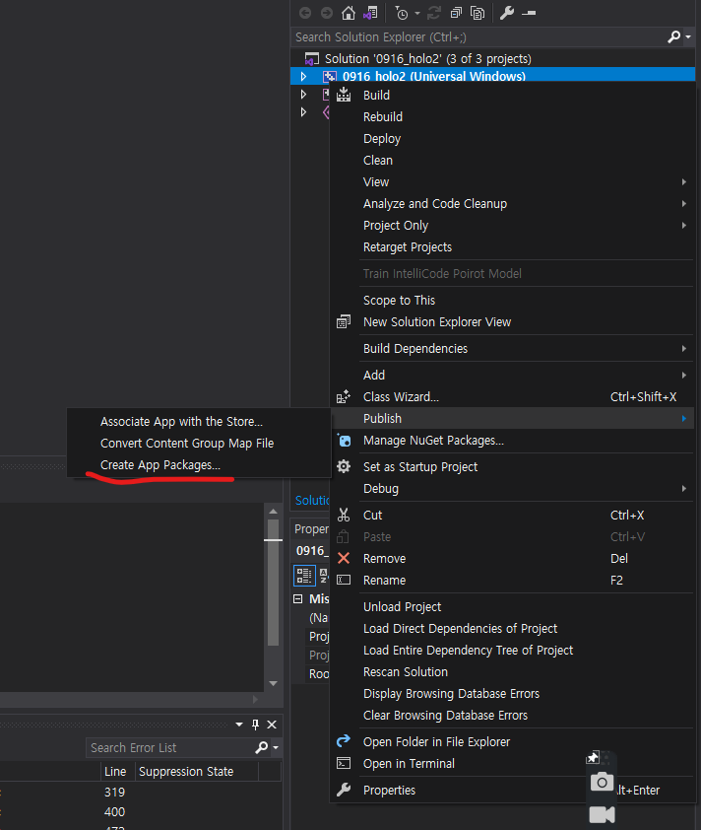Screen dimensions: 701x830
Task: Choose Unload Project
Action: point(403,606)
